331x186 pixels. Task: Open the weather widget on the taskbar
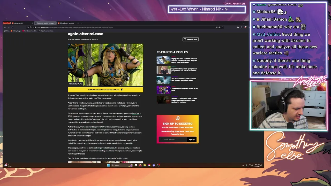click(x=8, y=165)
